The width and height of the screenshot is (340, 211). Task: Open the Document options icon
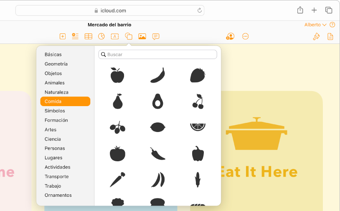point(330,36)
